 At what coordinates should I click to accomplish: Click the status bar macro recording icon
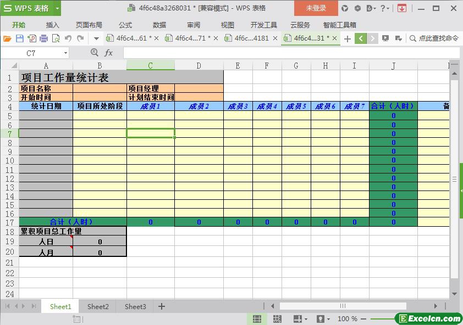(x=78, y=319)
